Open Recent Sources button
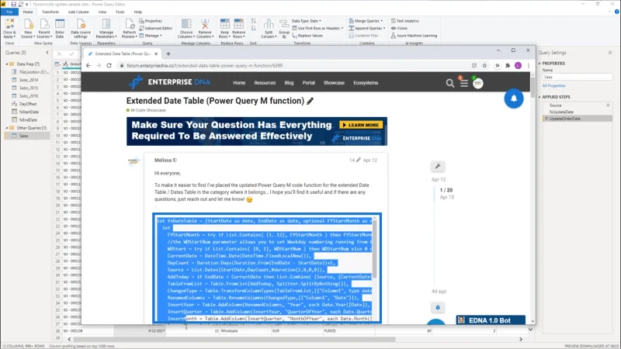Image resolution: width=621 pixels, height=349 pixels. pyautogui.click(x=44, y=29)
